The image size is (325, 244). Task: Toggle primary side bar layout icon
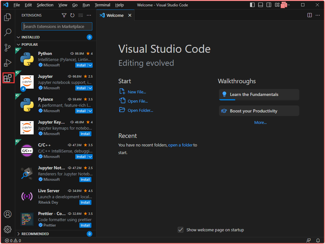[x=252, y=5]
